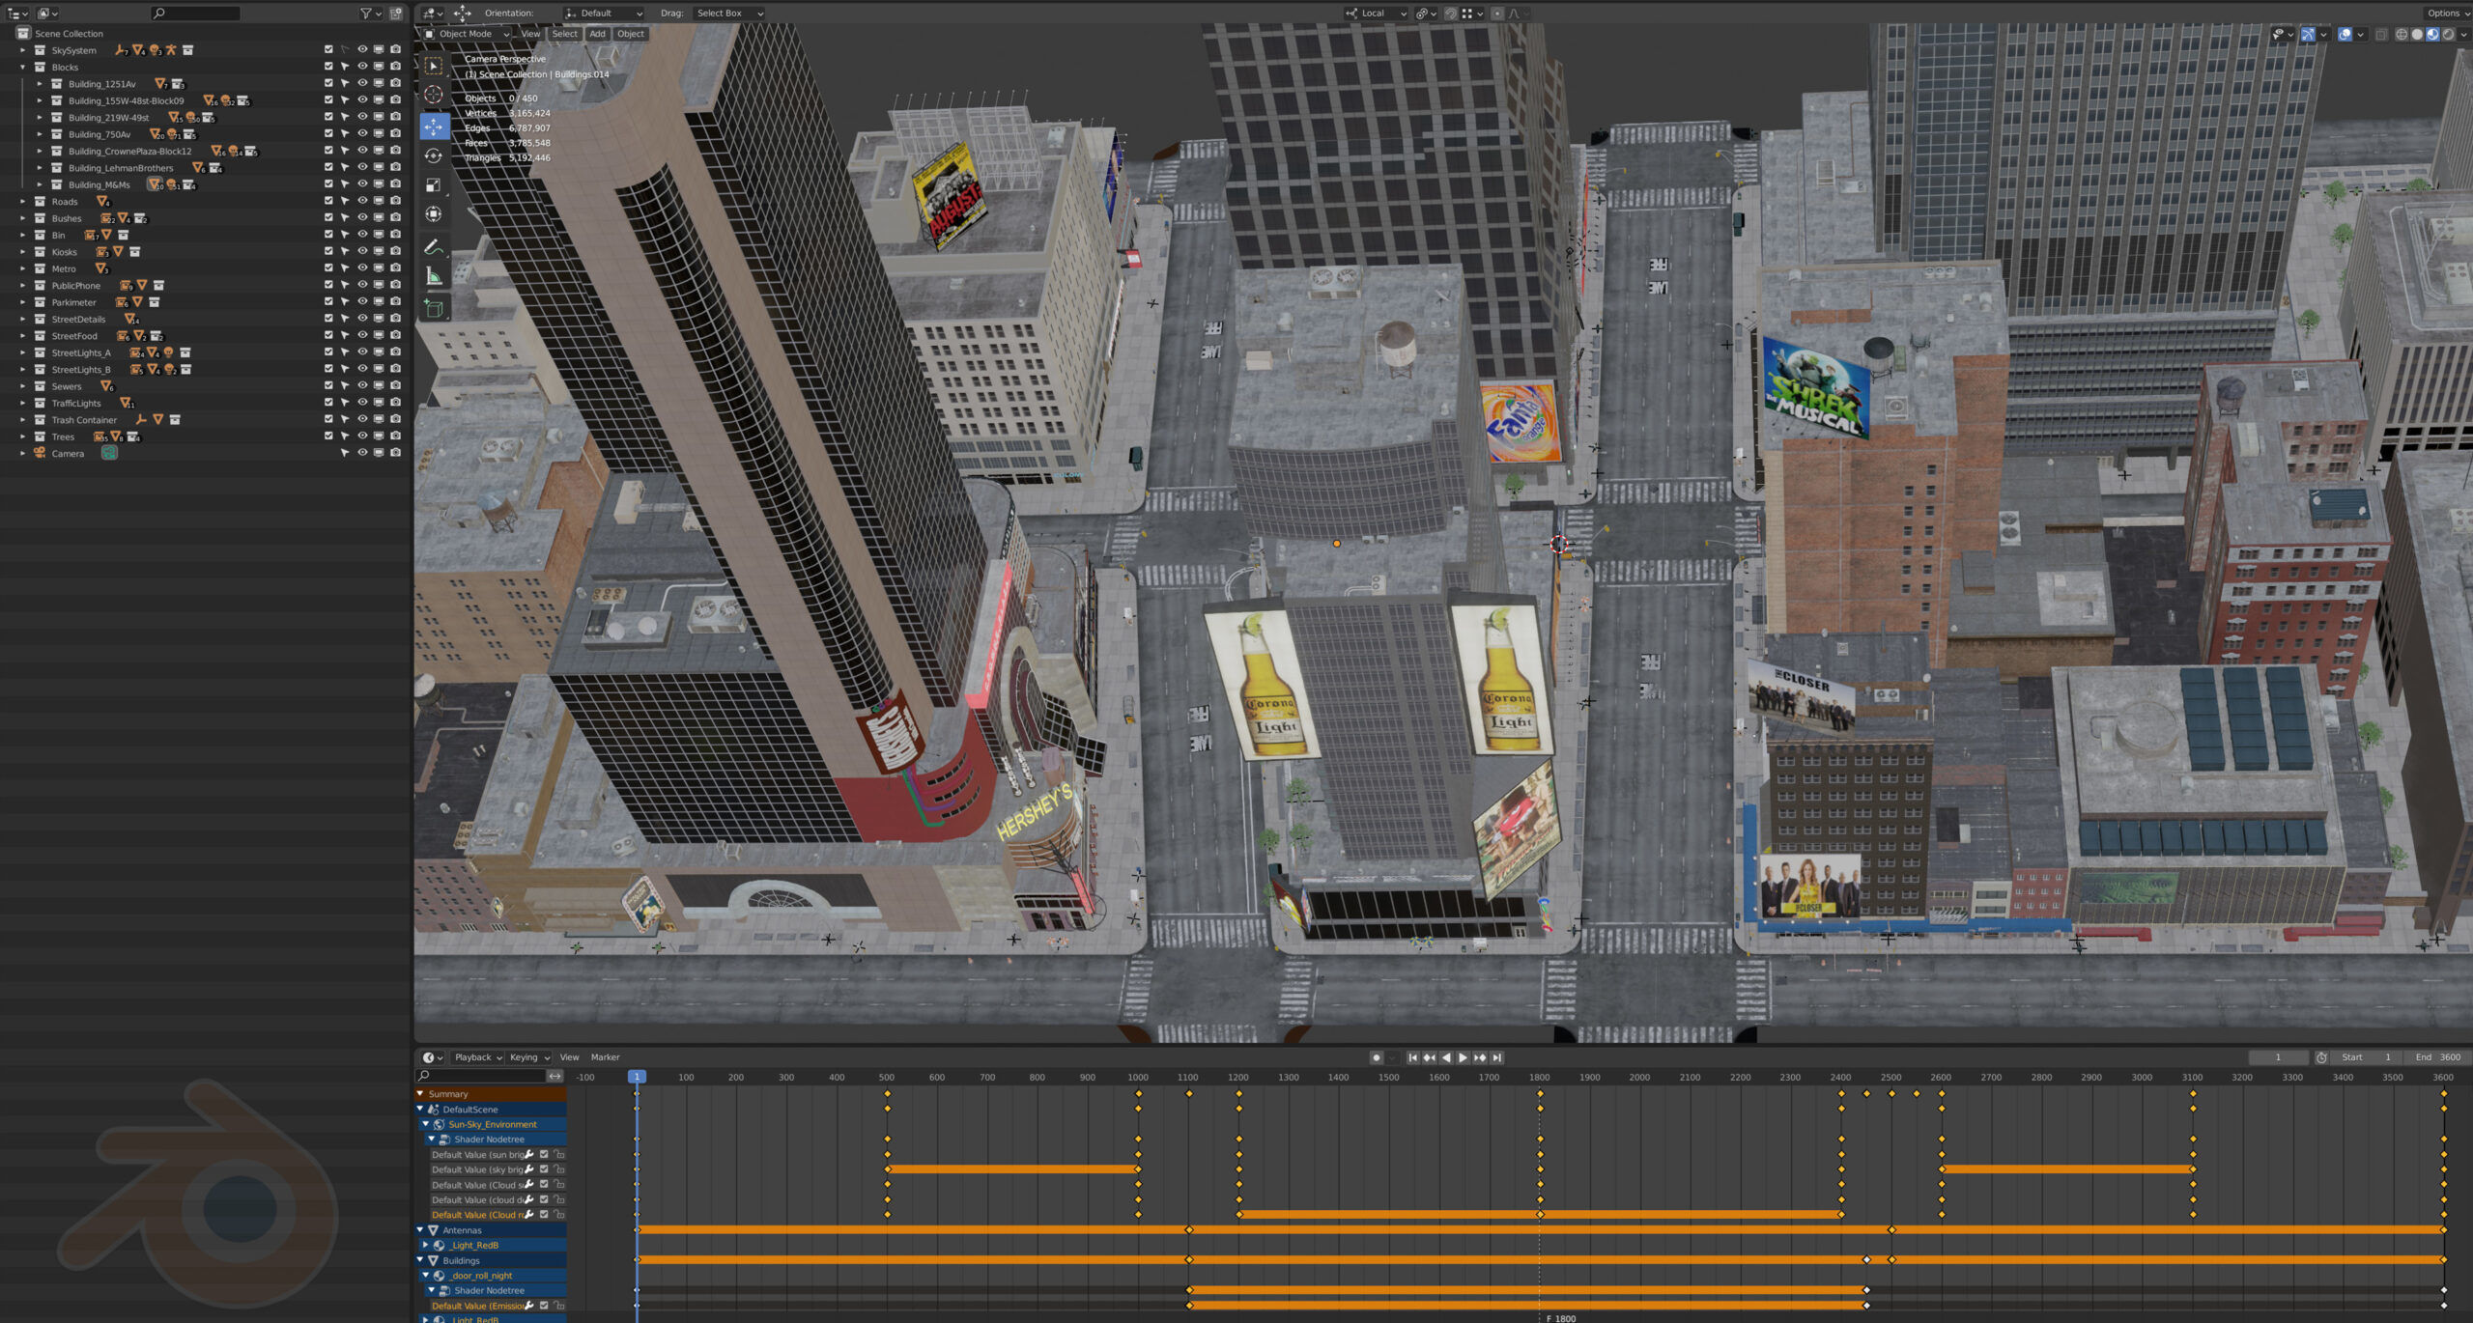Open the Local transform orientation dropdown

tap(1376, 14)
